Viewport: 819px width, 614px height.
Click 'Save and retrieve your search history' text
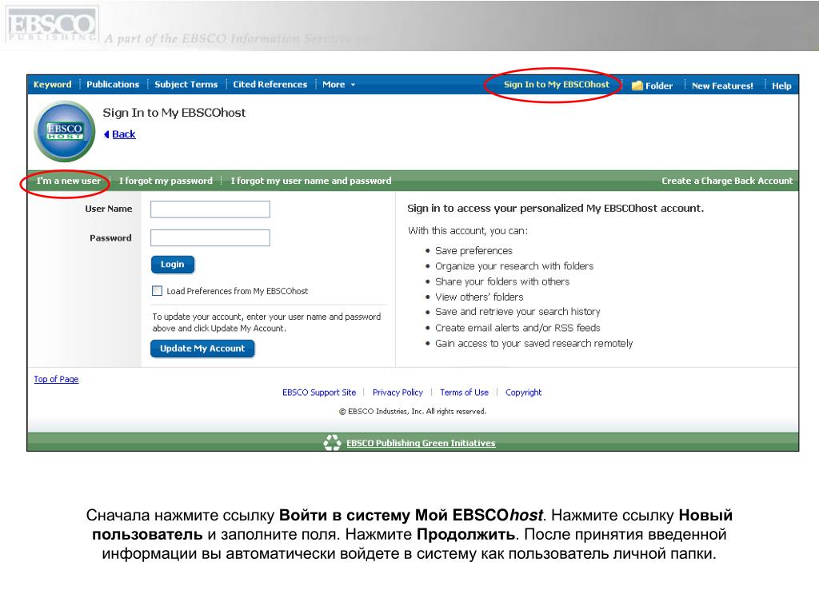(517, 312)
